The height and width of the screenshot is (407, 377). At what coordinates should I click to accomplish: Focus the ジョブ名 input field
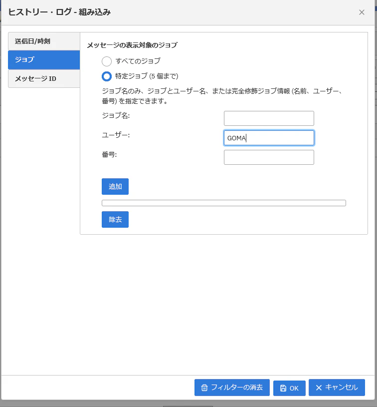269,118
